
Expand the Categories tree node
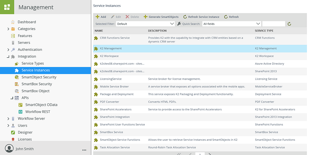tap(8, 29)
